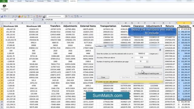194x109 pixels.
Task: Switch to the Formulas tab
Action: [x=40, y=1]
